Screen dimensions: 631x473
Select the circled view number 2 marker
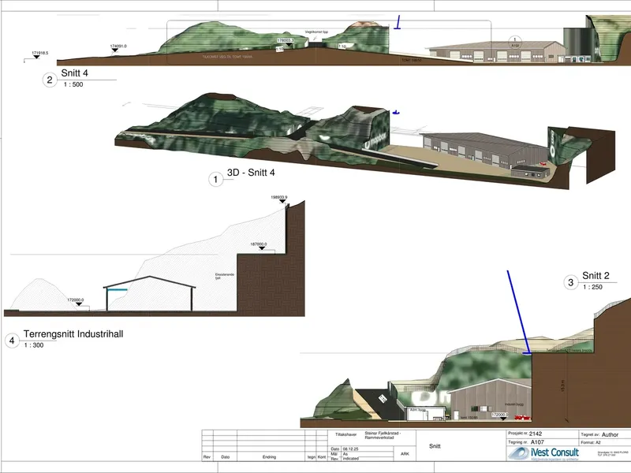tap(50, 80)
